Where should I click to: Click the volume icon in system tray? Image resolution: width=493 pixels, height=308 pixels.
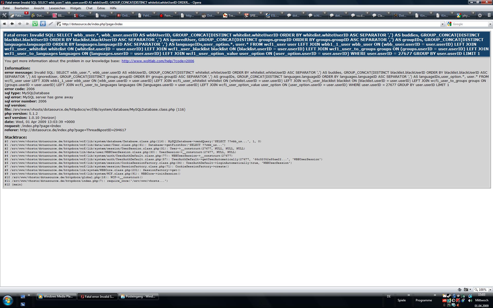[470, 300]
